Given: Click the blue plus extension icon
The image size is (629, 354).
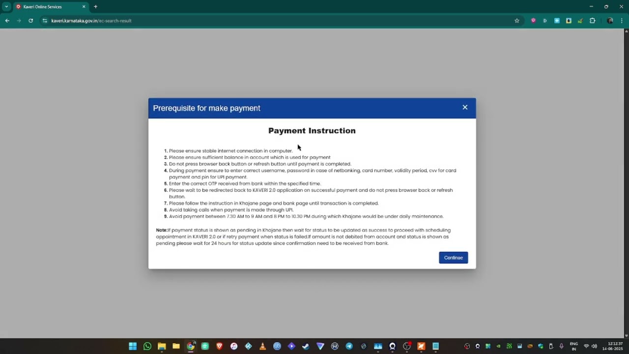Looking at the screenshot, I should click(557, 21).
